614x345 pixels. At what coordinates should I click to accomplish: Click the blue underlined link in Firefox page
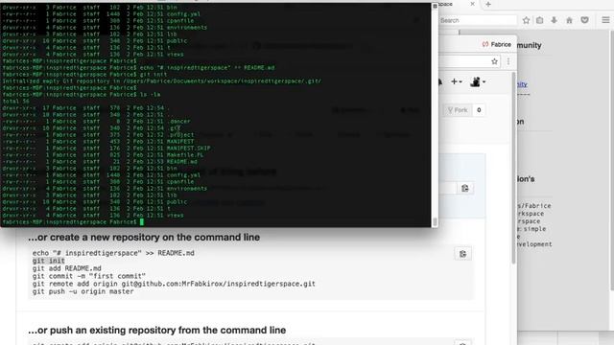(522, 84)
